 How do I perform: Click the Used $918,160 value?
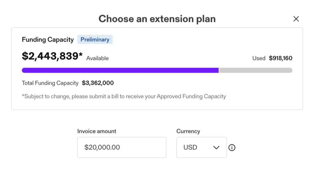point(280,58)
